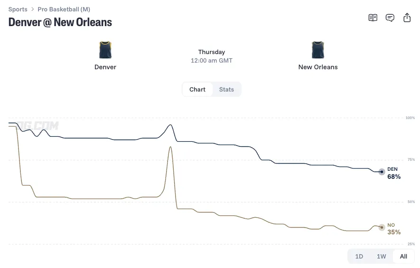Switch to the Stats tab
This screenshot has width=420, height=268.
tap(226, 90)
